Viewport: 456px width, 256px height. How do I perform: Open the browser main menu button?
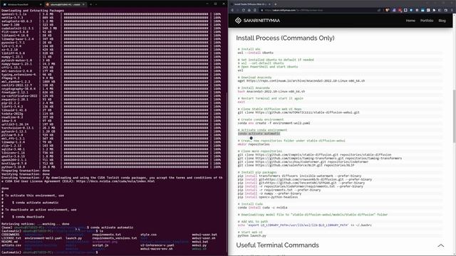click(x=452, y=10)
